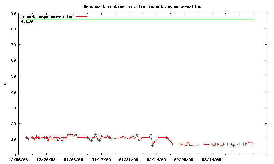
Task: Select the 03/14/09 date label
Action: pos(212,159)
